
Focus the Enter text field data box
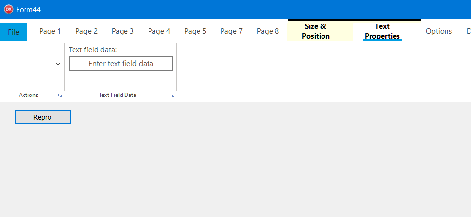click(121, 64)
